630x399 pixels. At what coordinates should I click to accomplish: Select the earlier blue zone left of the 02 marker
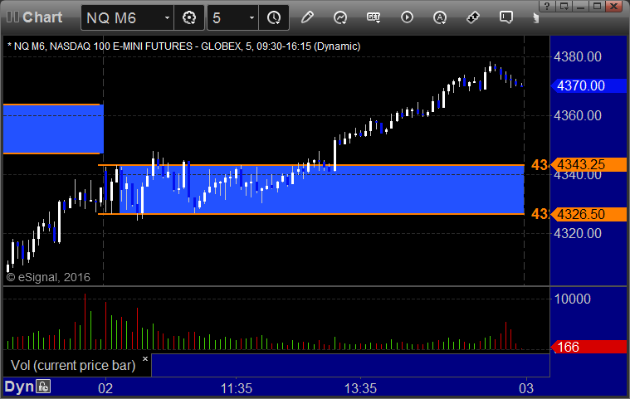tap(53, 129)
